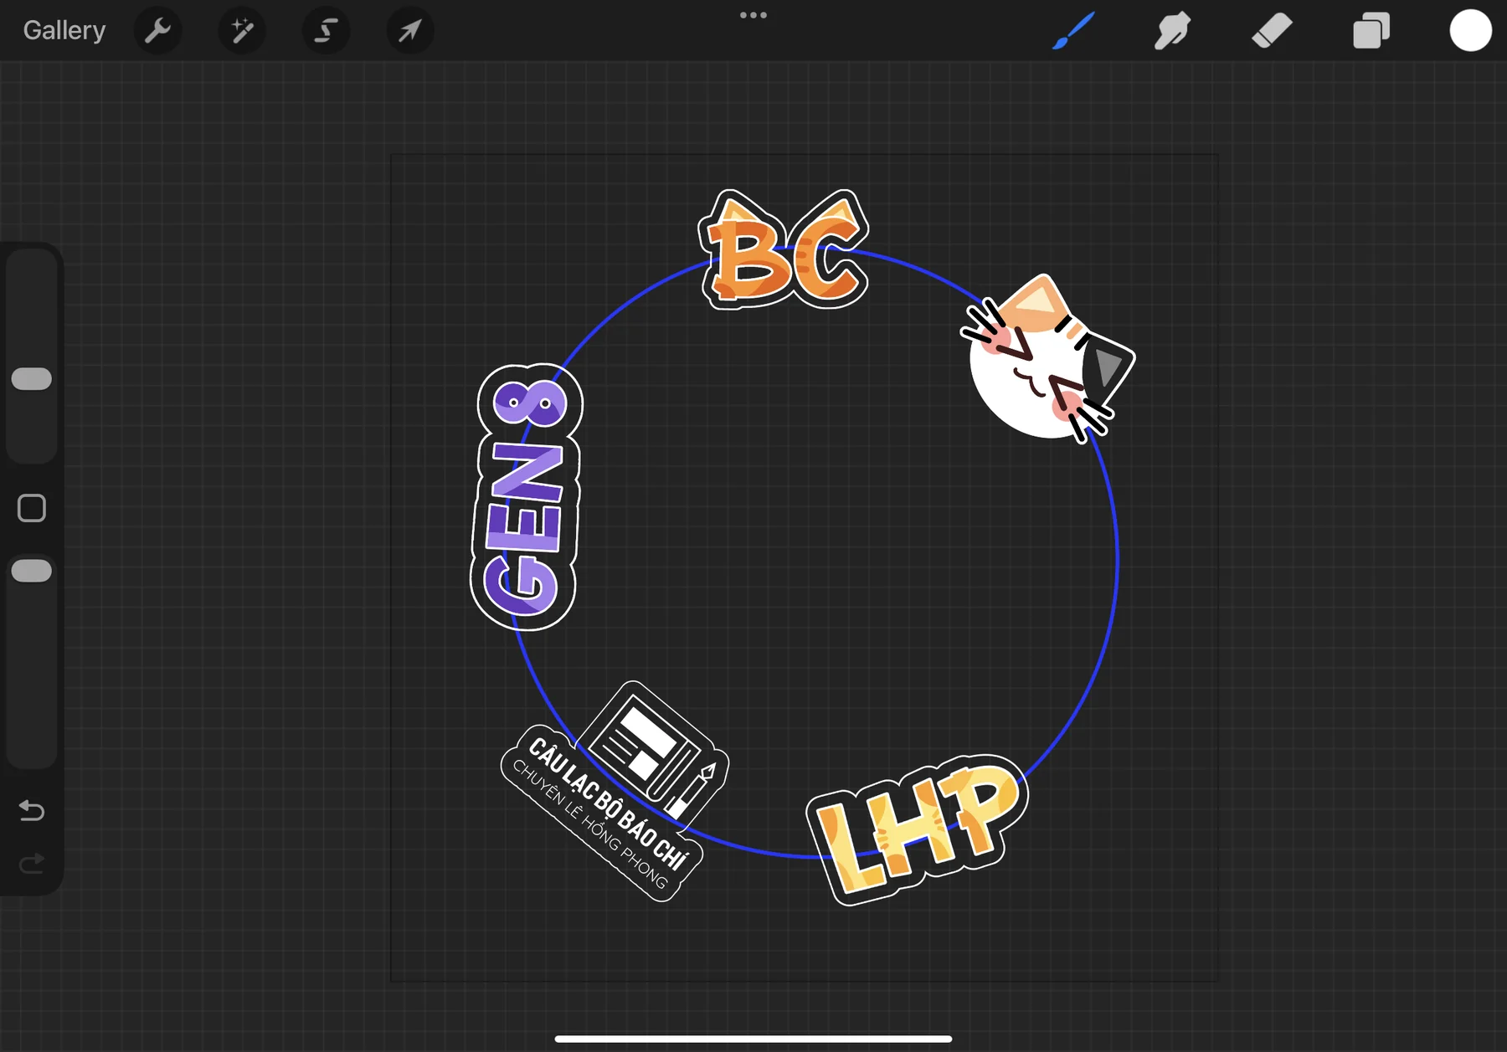1507x1052 pixels.
Task: Activate the Transform arrow tool
Action: (x=410, y=31)
